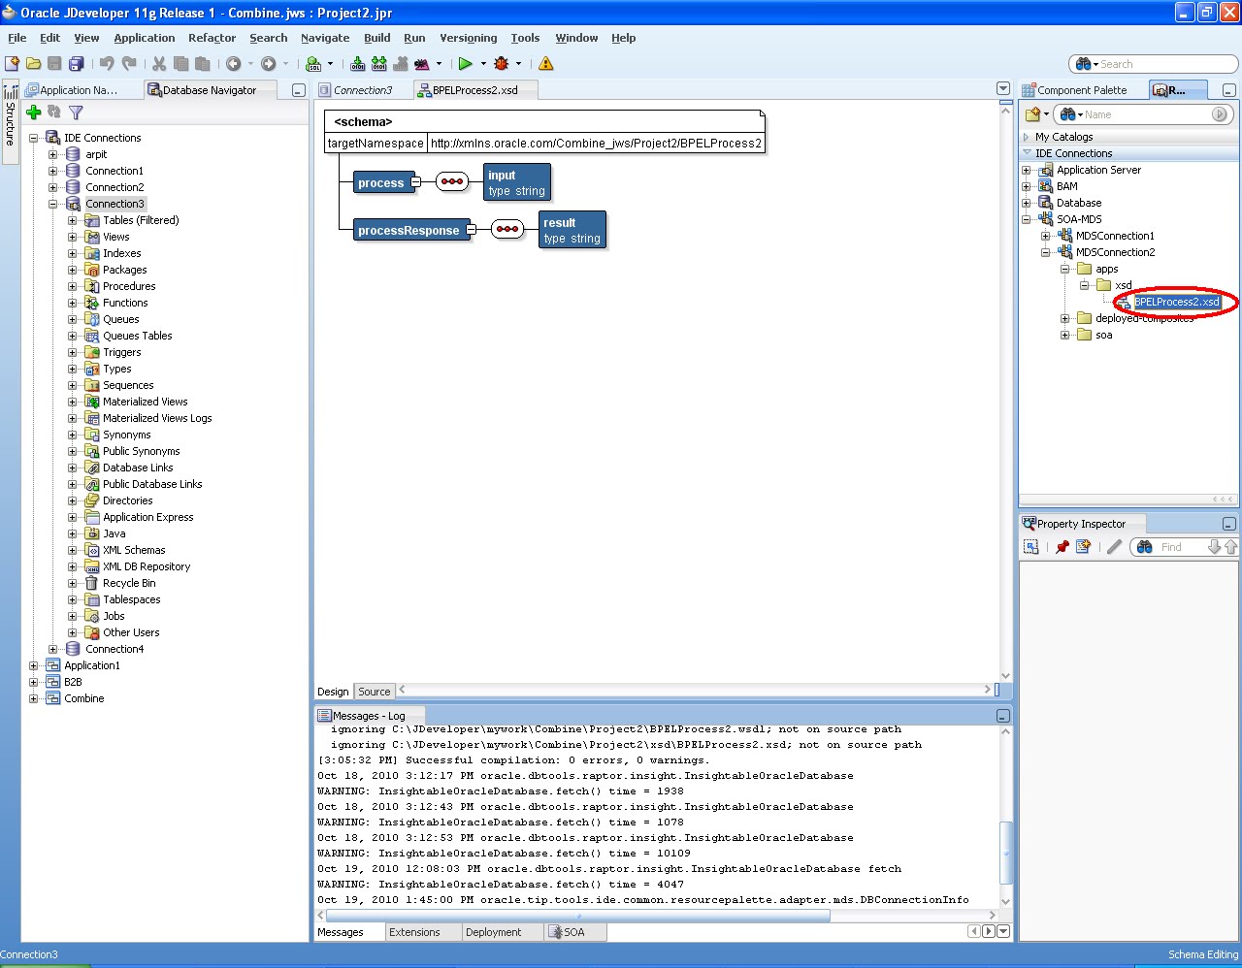This screenshot has height=968, width=1242.
Task: Click the pencil edit icon in Property Inspector
Action: click(1112, 546)
